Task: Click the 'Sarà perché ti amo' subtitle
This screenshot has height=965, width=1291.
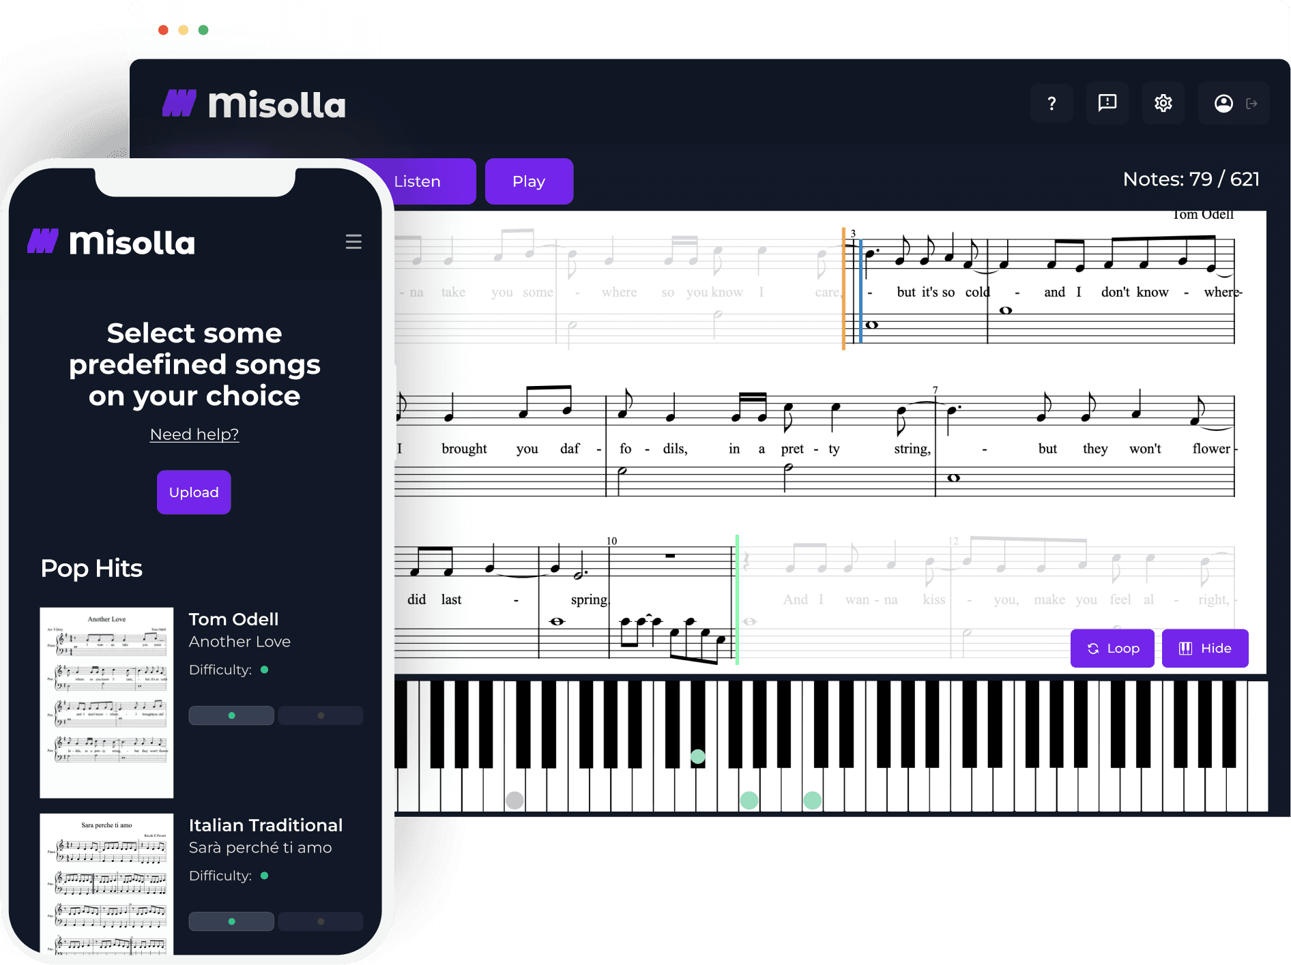Action: 260,848
